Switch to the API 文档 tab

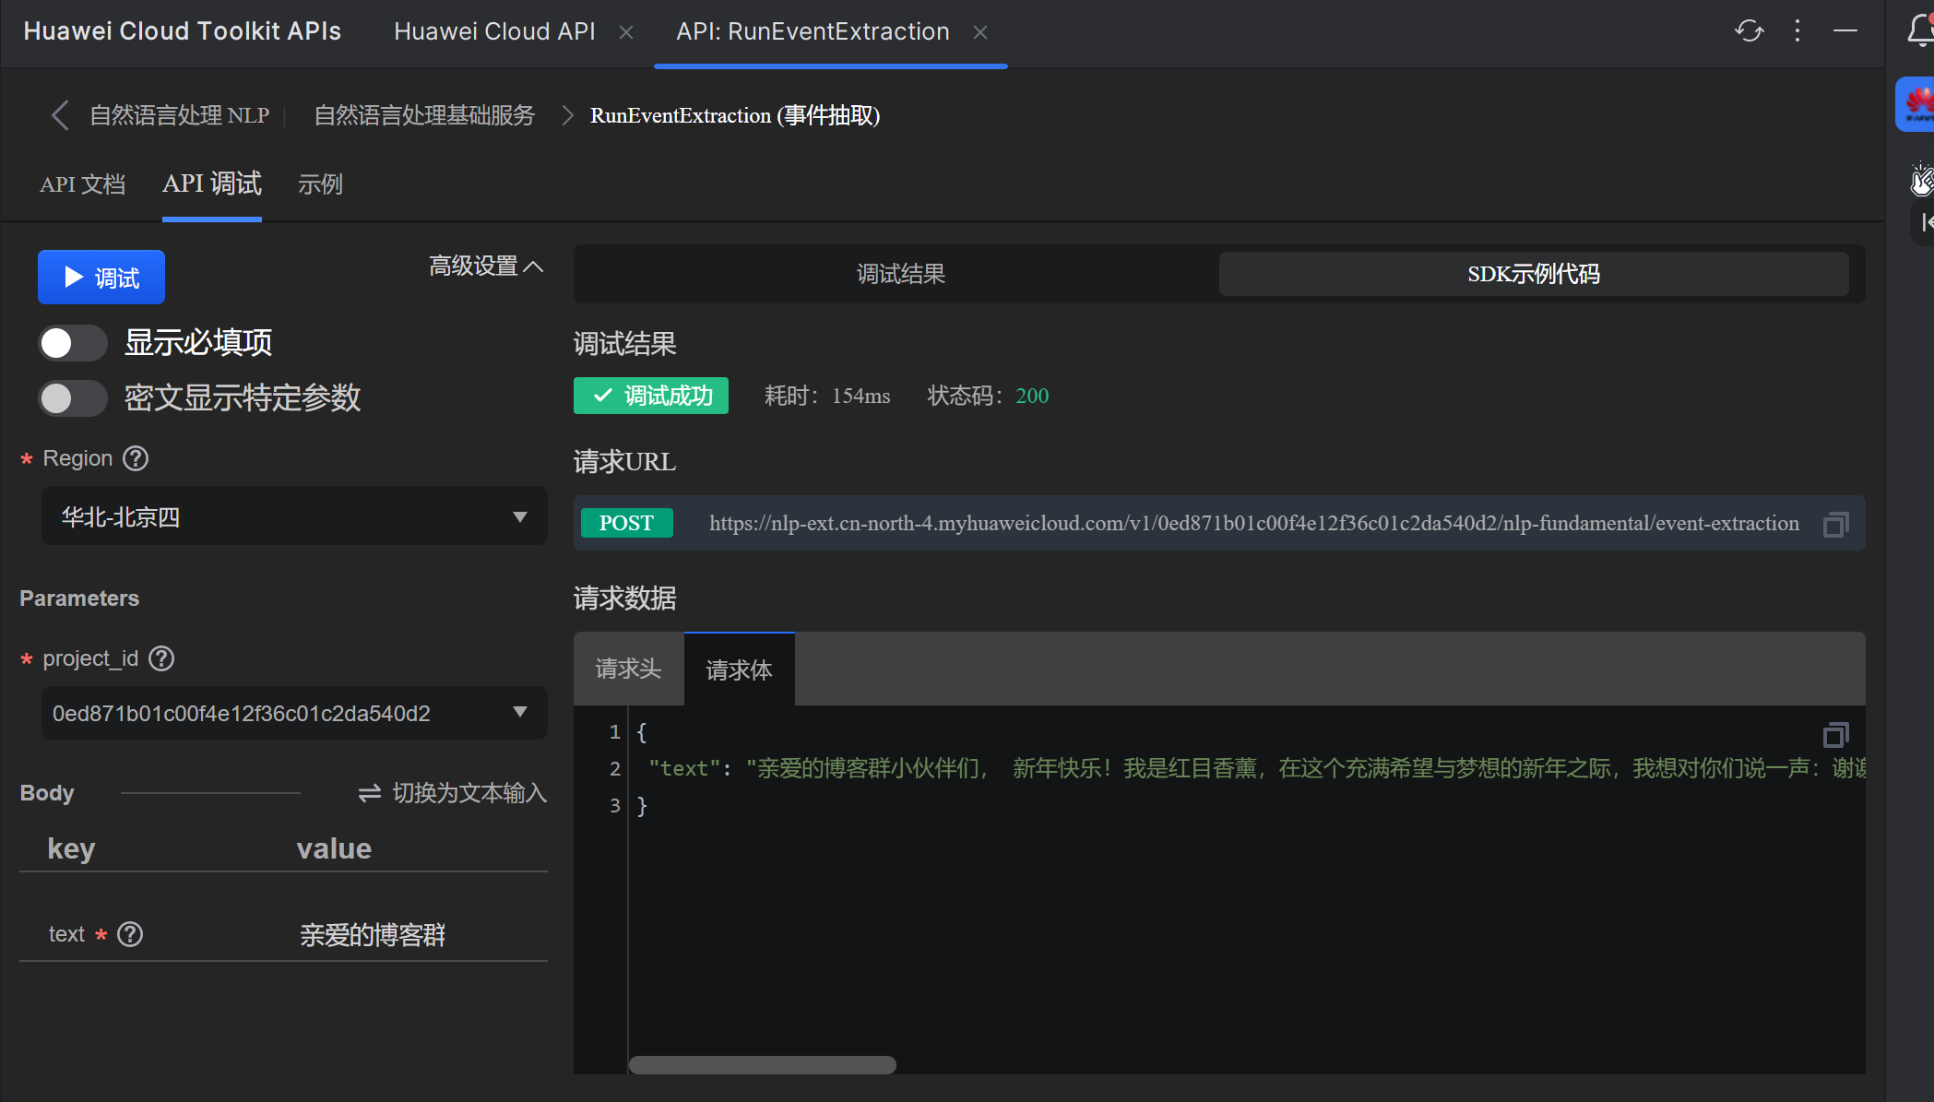pyautogui.click(x=82, y=184)
